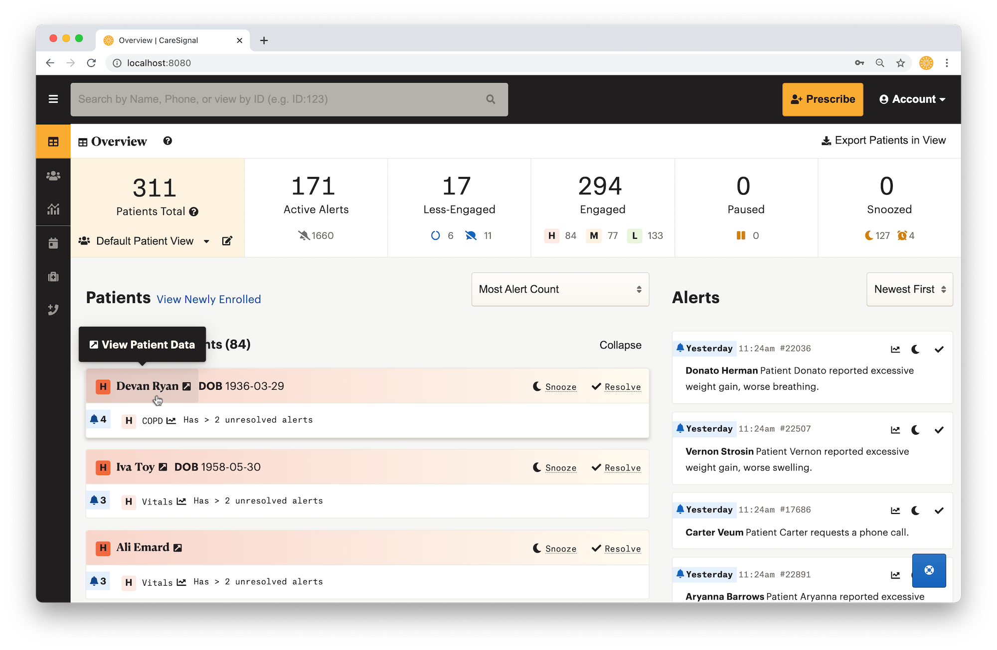Click the bell count 4 for Devan Ryan
Screen dimensions: 997x650
98,419
